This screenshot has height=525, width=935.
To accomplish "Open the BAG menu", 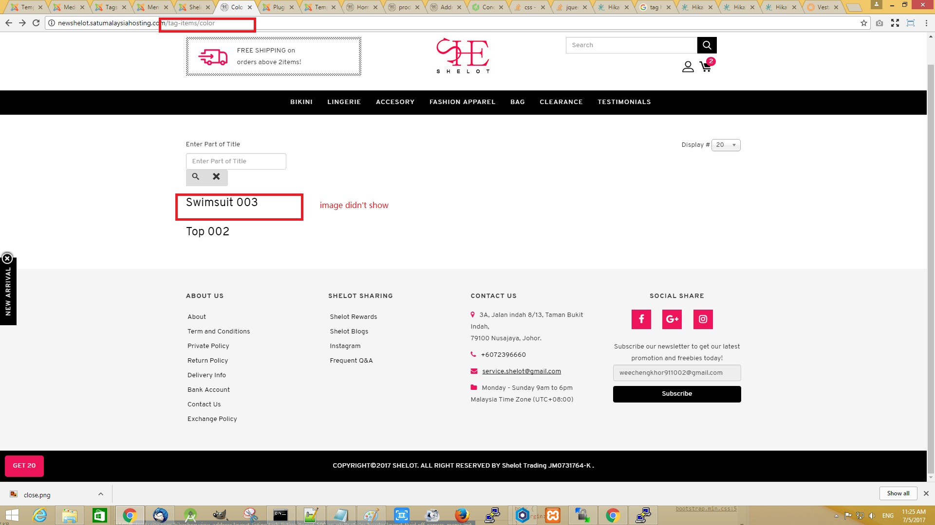I will (518, 102).
